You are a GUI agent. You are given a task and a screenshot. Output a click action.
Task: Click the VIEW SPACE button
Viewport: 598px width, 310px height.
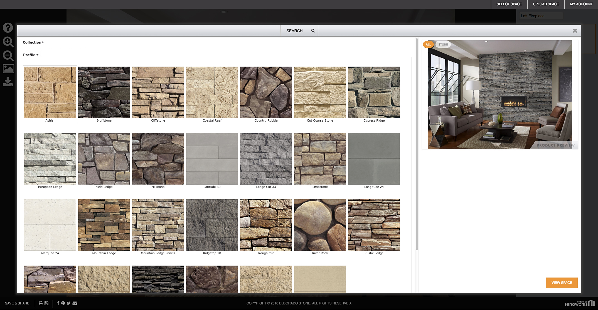point(562,283)
